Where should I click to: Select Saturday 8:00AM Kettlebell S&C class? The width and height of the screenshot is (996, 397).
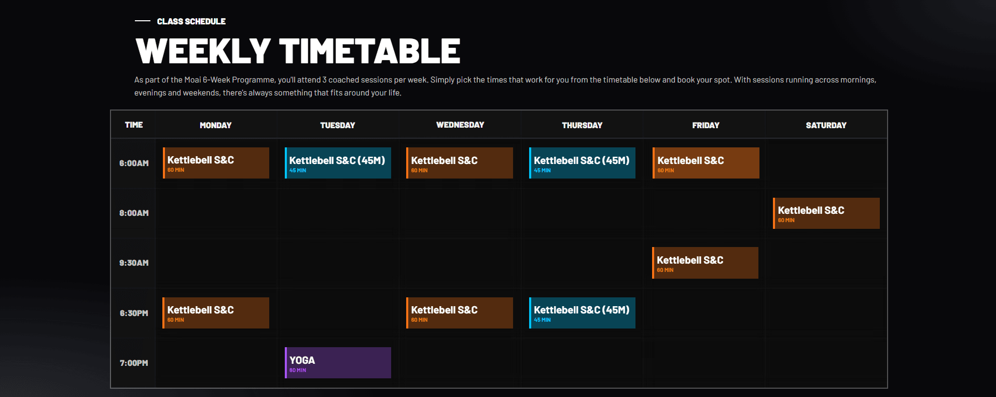pos(826,213)
